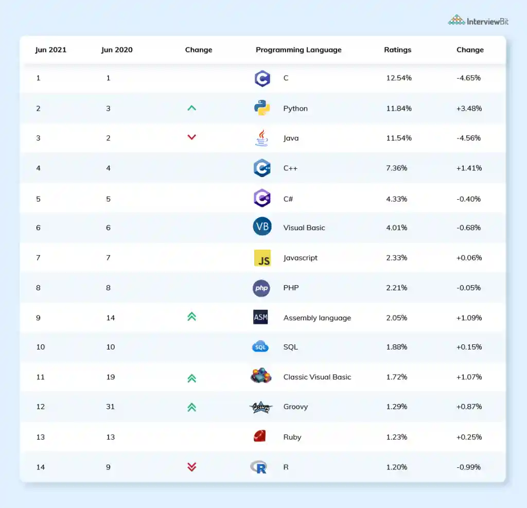The height and width of the screenshot is (508, 527).
Task: Click the Java coffee cup logo
Action: [262, 138]
